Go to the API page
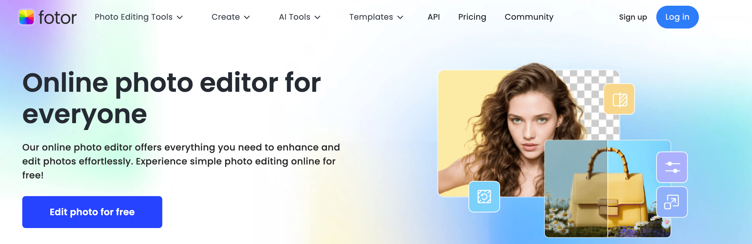Screen dimensions: 752x244 coord(433,17)
